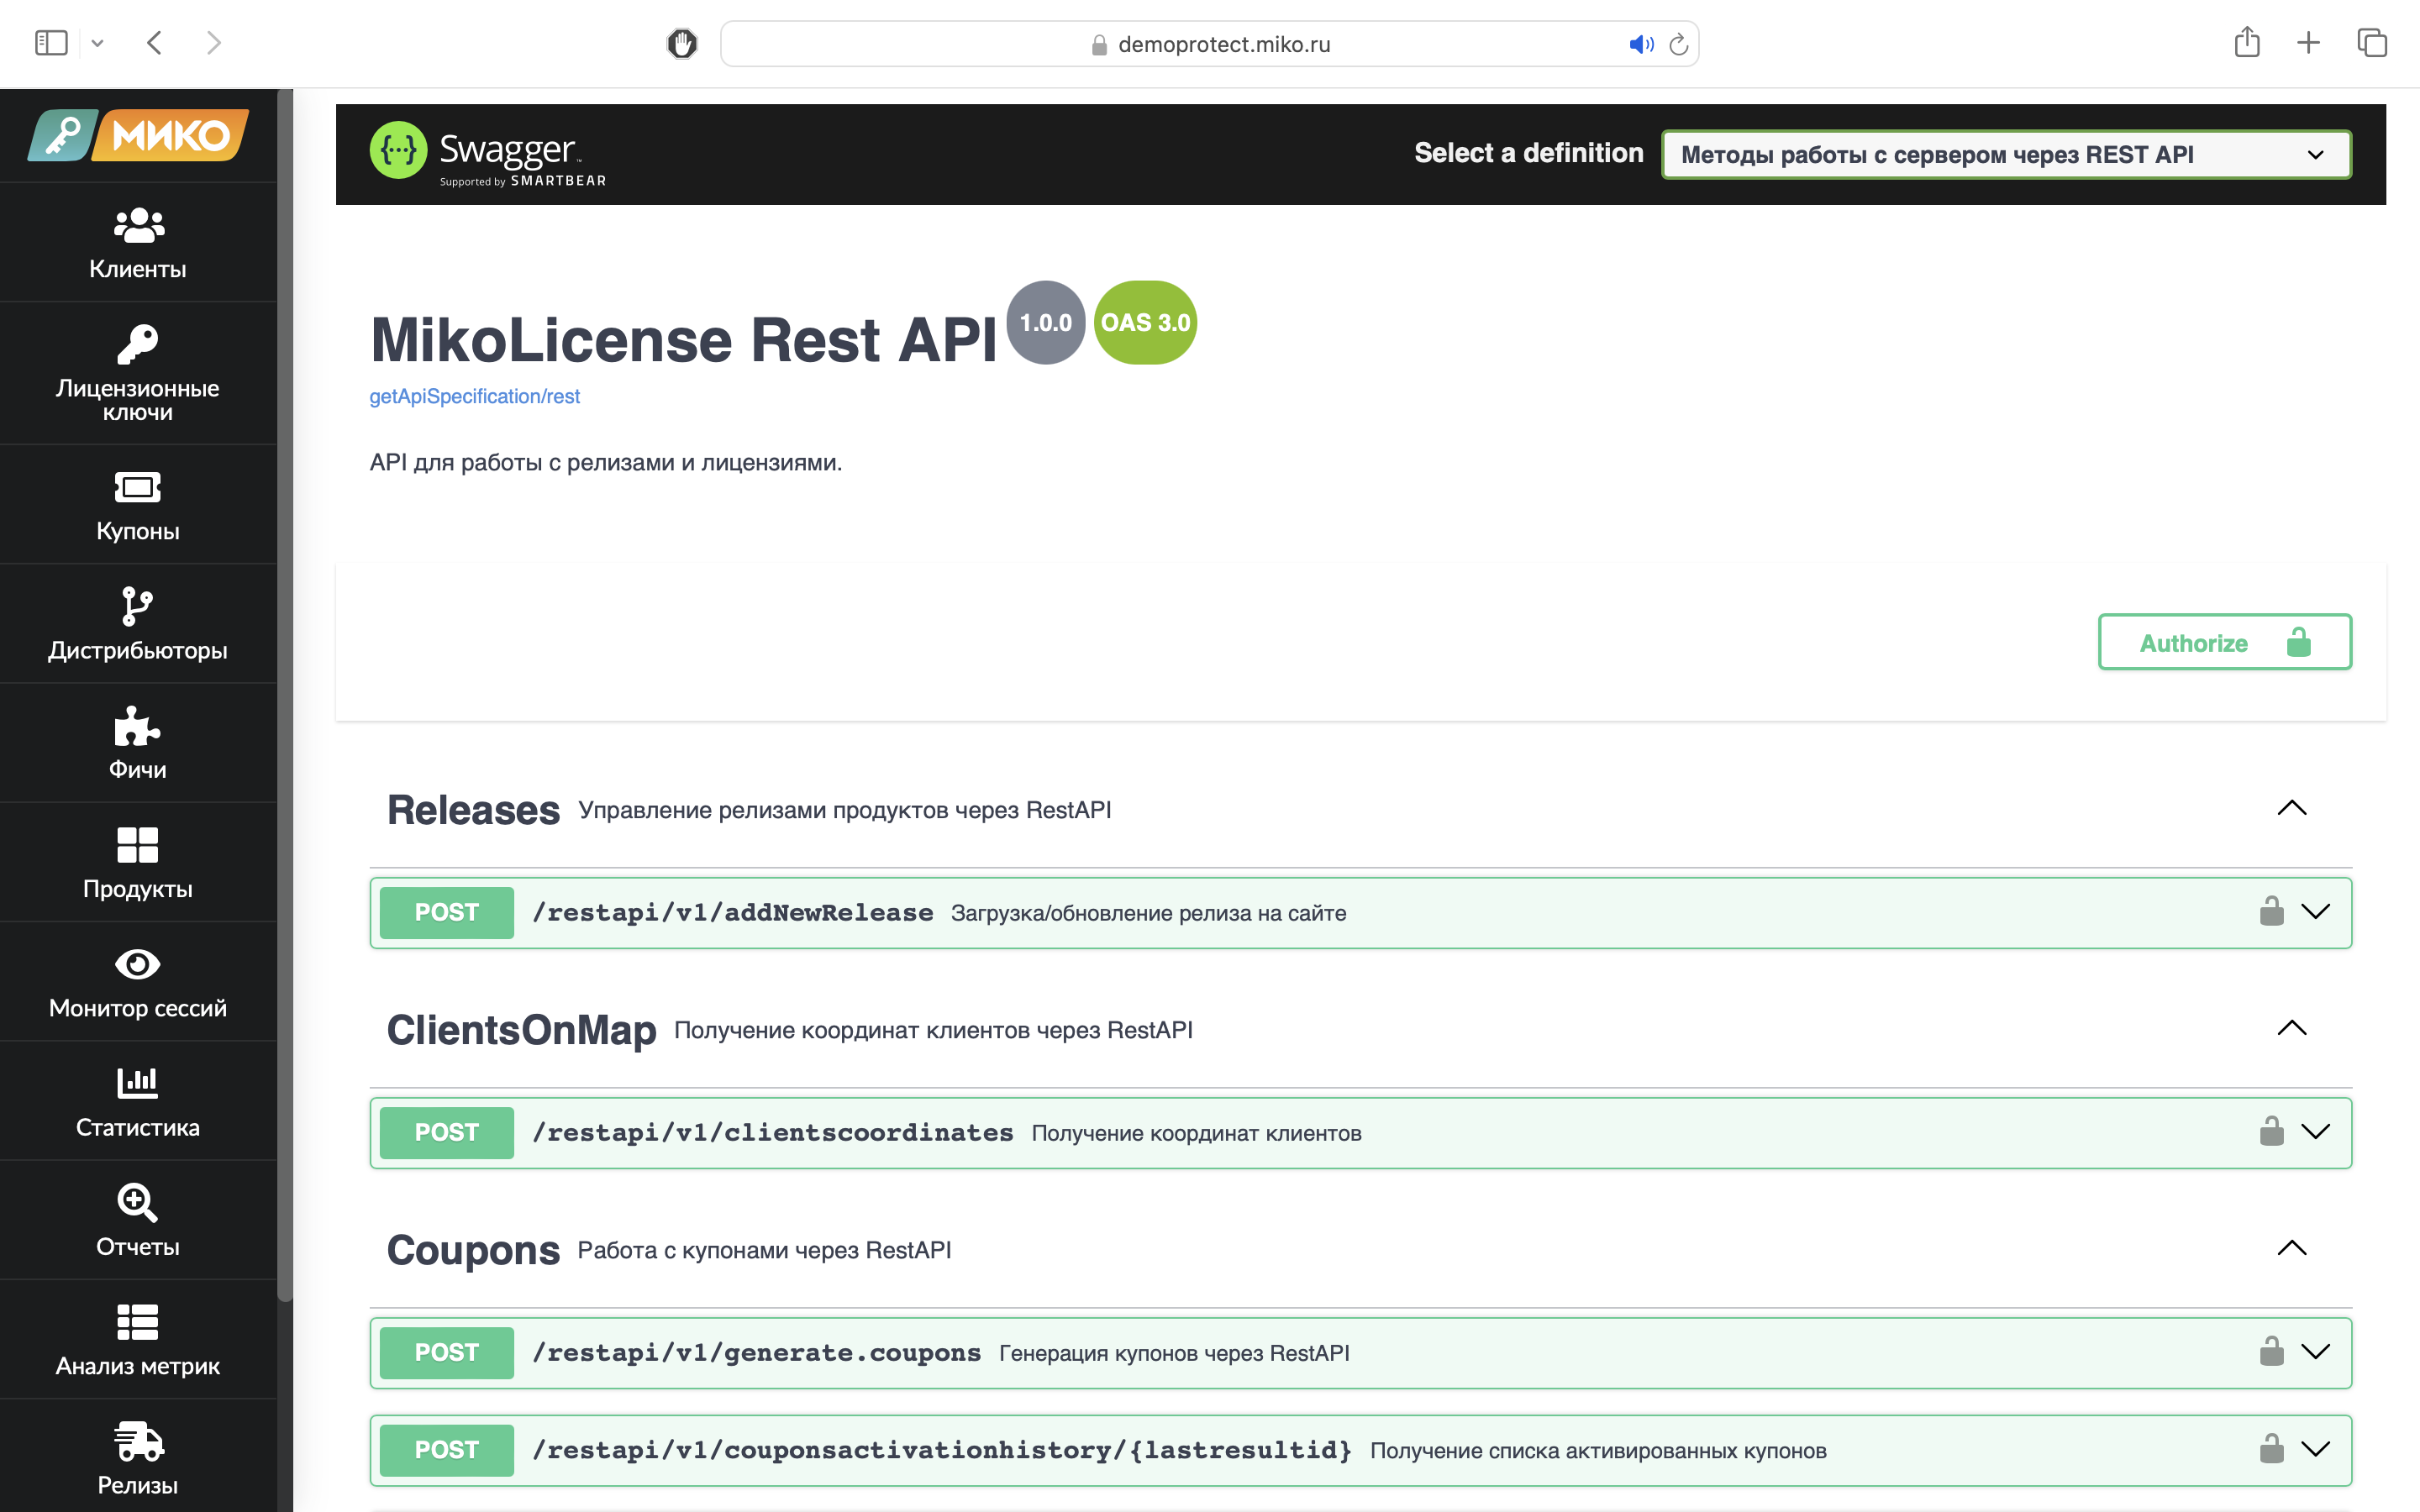The width and height of the screenshot is (2420, 1512).
Task: Open the Релизы truck icon
Action: 138,1441
